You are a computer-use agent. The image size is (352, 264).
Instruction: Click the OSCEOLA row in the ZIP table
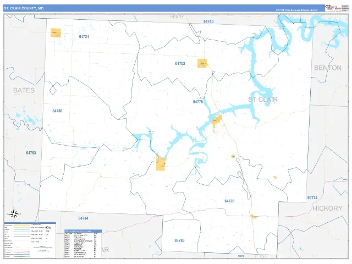81,245
